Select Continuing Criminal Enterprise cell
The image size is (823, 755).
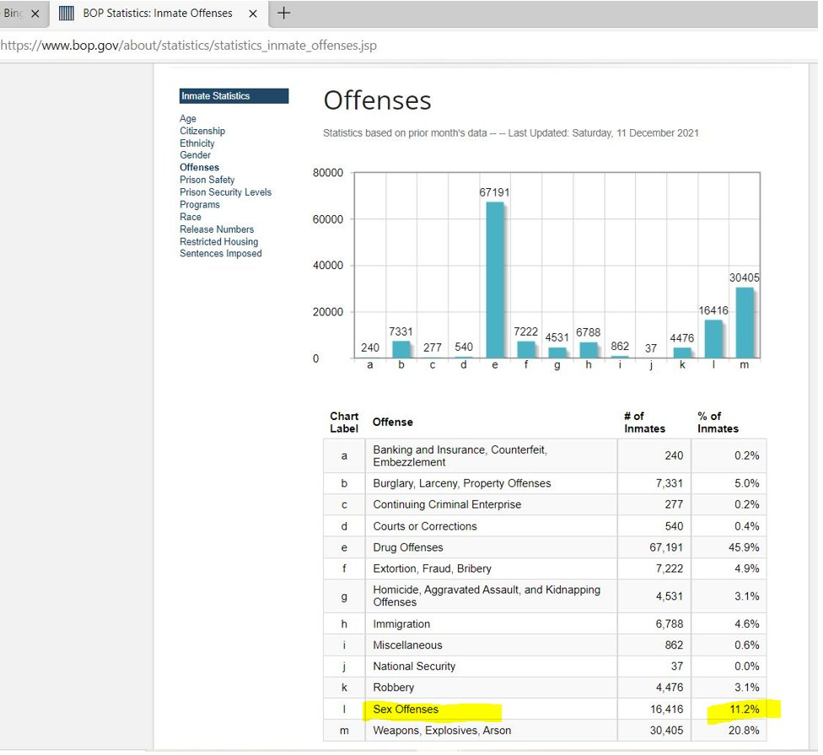coord(492,504)
